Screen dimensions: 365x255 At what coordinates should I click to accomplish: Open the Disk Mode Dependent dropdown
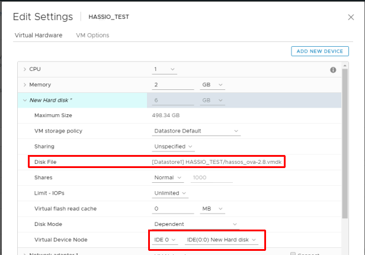(x=196, y=224)
